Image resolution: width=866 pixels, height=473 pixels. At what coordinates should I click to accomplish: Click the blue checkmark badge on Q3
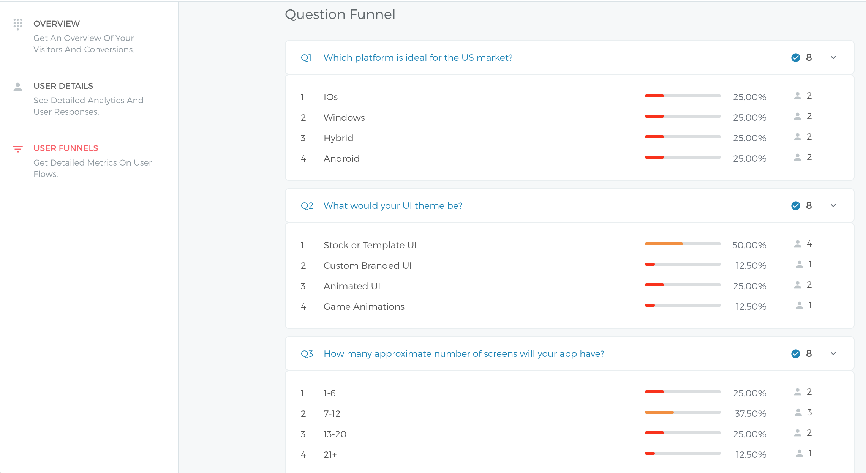(x=796, y=354)
